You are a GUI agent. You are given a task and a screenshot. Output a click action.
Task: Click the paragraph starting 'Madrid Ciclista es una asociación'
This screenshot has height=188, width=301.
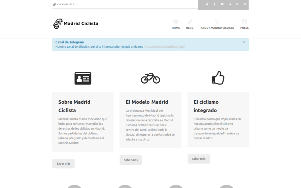pos(83,131)
